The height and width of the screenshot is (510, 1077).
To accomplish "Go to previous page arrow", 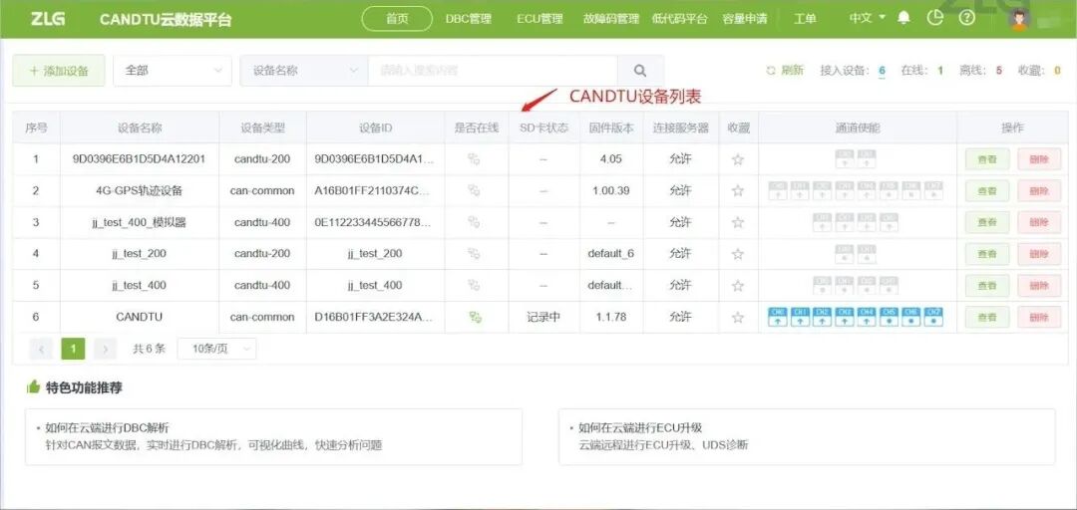I will click(41, 349).
